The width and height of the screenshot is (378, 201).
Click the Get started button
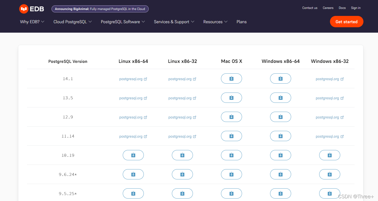point(346,21)
